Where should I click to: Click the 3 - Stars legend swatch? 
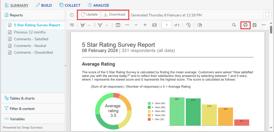click(149, 111)
